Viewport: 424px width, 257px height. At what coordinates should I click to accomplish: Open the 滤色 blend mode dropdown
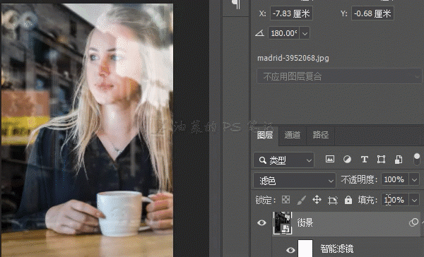coord(295,181)
